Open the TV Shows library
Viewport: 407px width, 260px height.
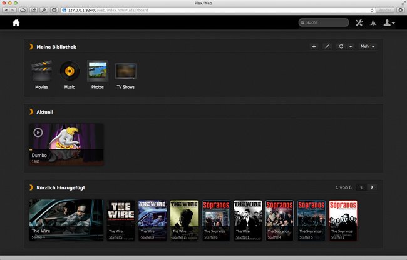[x=126, y=76]
